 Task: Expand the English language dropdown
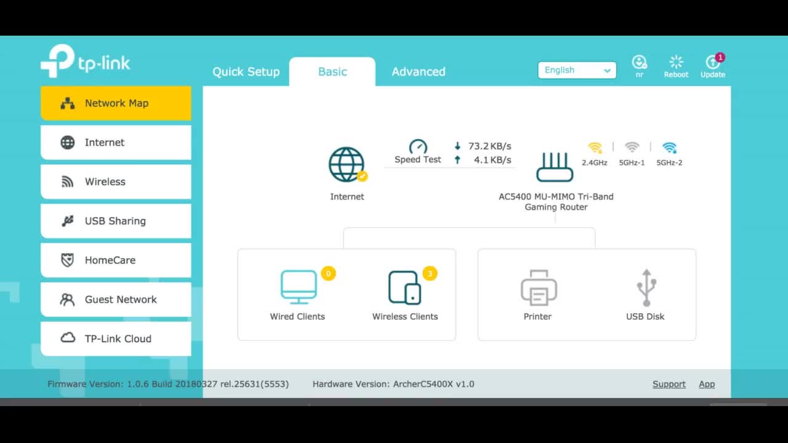click(x=577, y=70)
